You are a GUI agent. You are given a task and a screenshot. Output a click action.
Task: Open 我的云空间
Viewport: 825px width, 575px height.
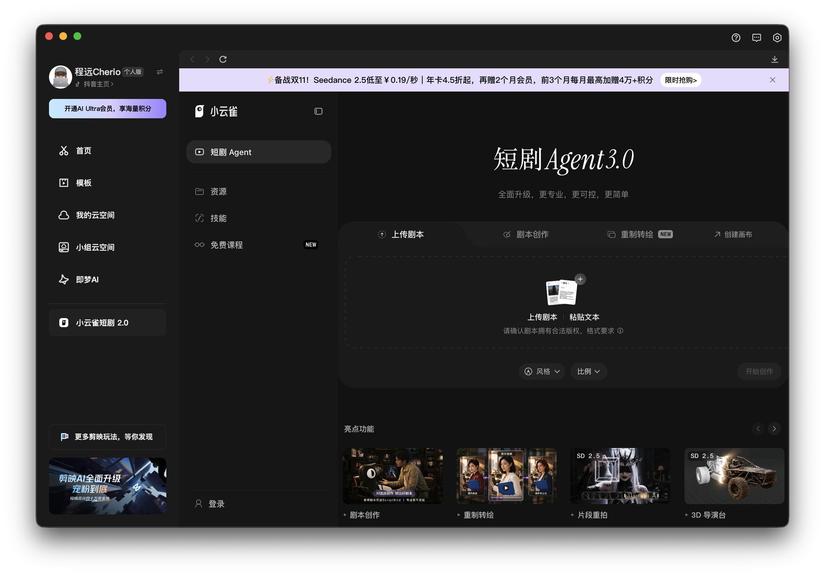tap(107, 215)
